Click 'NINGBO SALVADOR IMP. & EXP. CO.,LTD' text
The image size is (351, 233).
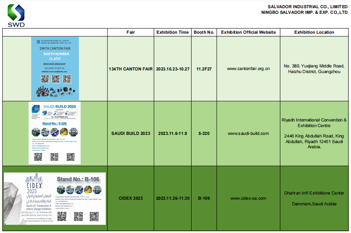point(305,12)
